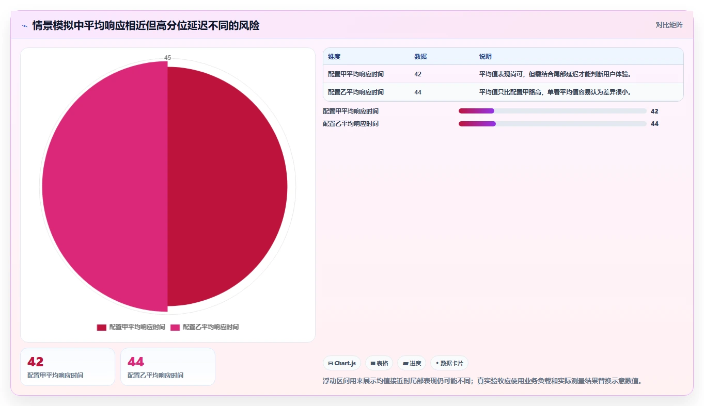The width and height of the screenshot is (704, 406).
Task: Click the Chart.js tag chip
Action: point(342,363)
